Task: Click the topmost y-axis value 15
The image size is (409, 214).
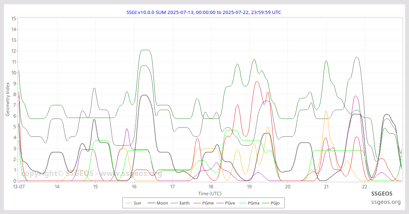Action: click(14, 18)
